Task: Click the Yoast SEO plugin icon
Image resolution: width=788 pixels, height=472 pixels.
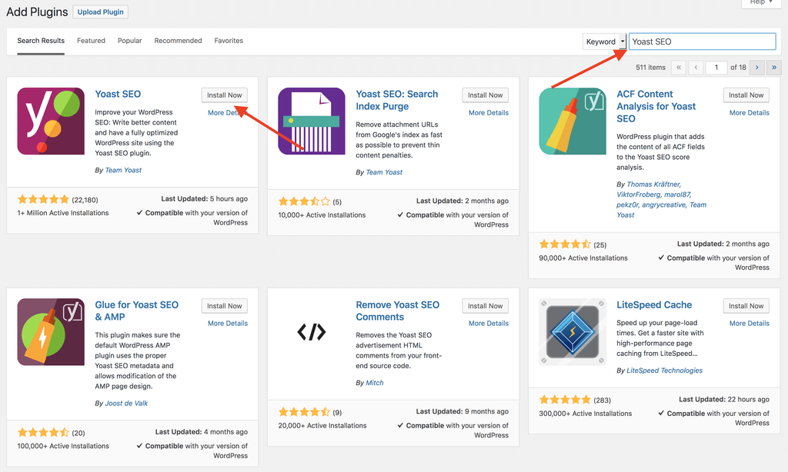Action: click(x=51, y=121)
